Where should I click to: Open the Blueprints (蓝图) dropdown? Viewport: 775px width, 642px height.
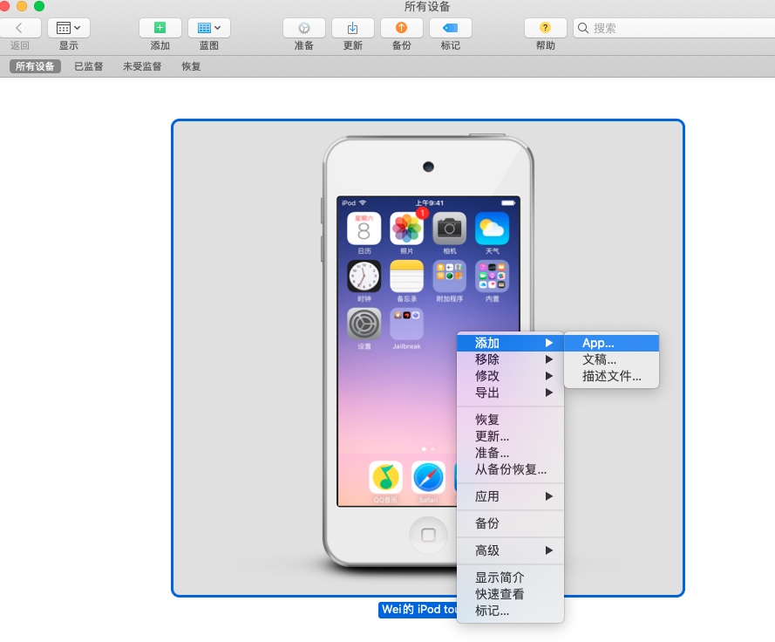pos(208,28)
